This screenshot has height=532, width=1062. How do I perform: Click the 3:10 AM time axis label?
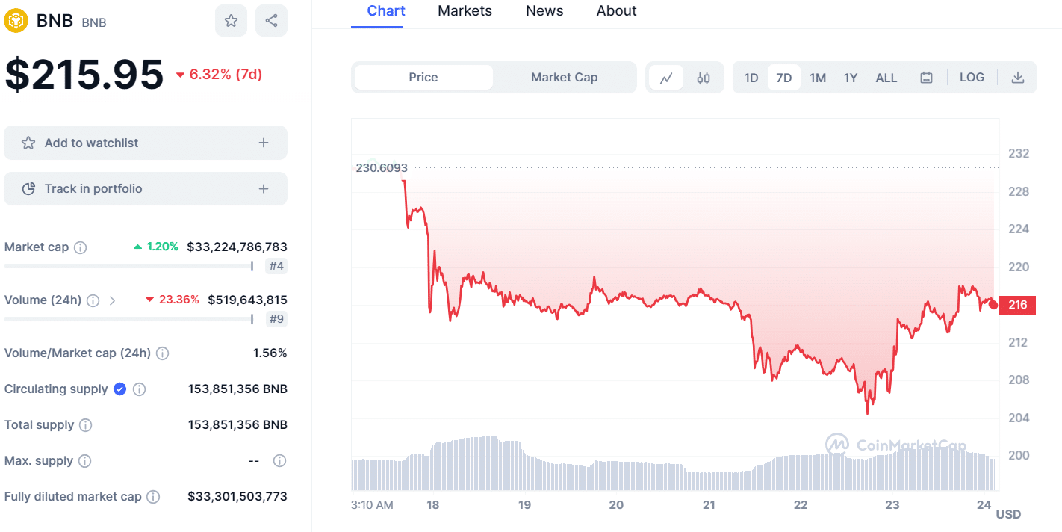(372, 505)
